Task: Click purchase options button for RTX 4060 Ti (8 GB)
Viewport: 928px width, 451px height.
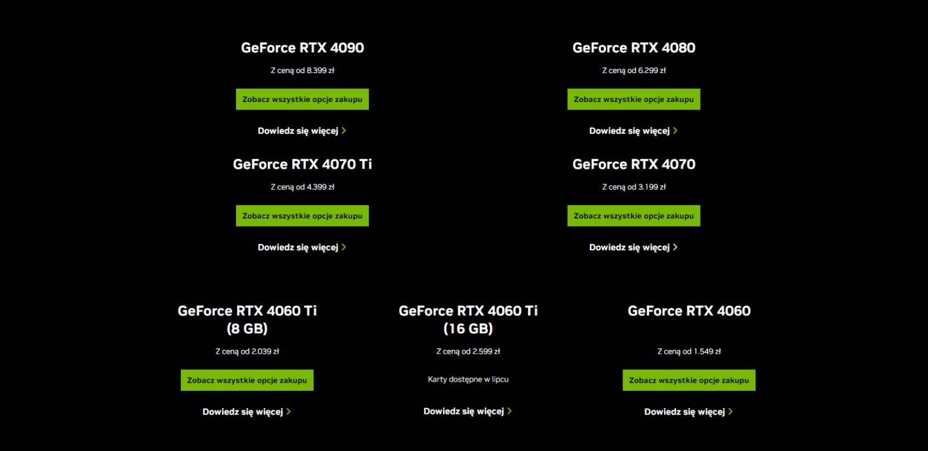Action: pyautogui.click(x=247, y=380)
